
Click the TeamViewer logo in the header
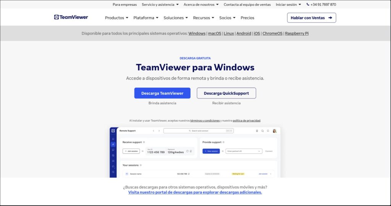click(71, 17)
